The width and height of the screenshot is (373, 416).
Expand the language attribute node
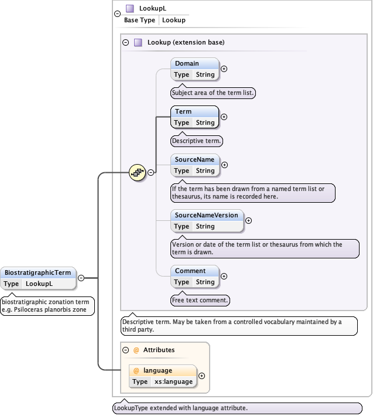pos(201,376)
